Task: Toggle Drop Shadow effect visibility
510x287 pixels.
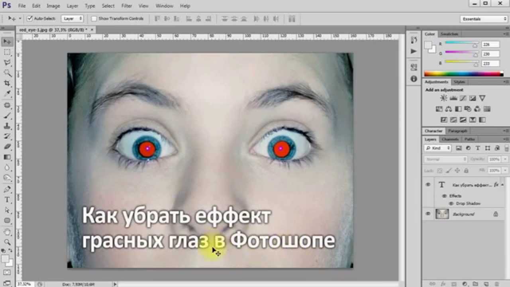Action: pyautogui.click(x=451, y=203)
